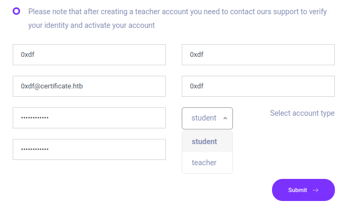Click "your identity and activate your account" text
The image size is (346, 211).
pos(91,25)
